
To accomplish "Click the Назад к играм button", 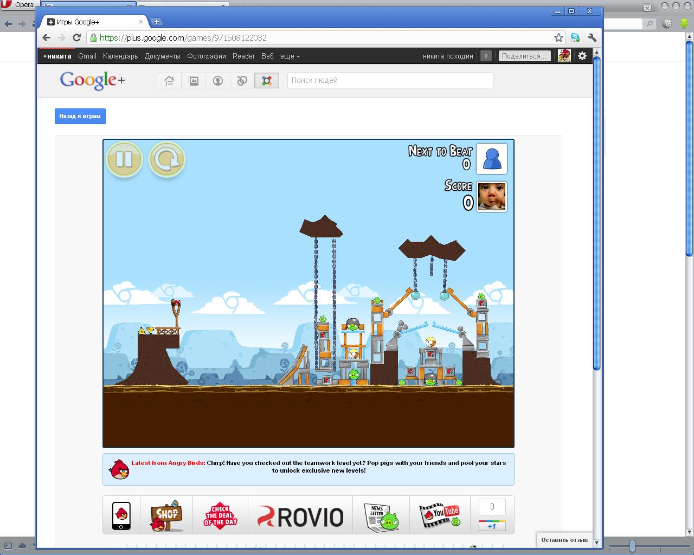I will [80, 116].
